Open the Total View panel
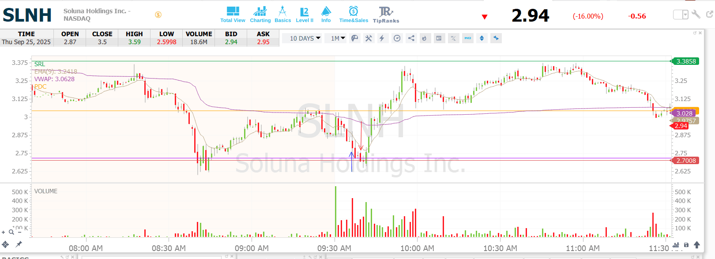Viewport: 715px width, 259px height. pyautogui.click(x=233, y=15)
